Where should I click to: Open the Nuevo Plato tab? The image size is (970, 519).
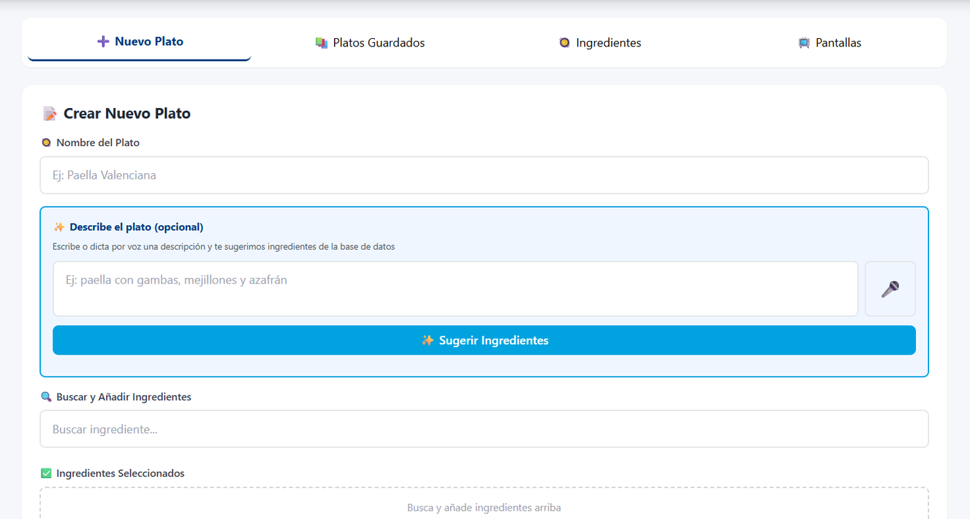coord(139,42)
